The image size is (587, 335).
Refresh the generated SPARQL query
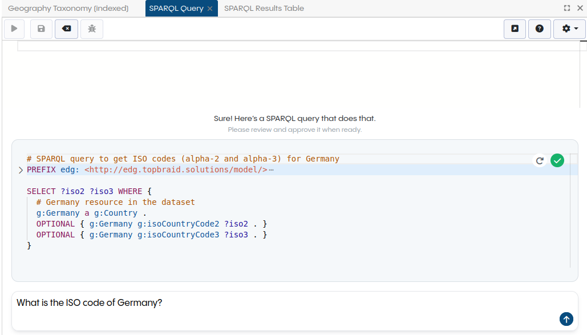(x=539, y=160)
